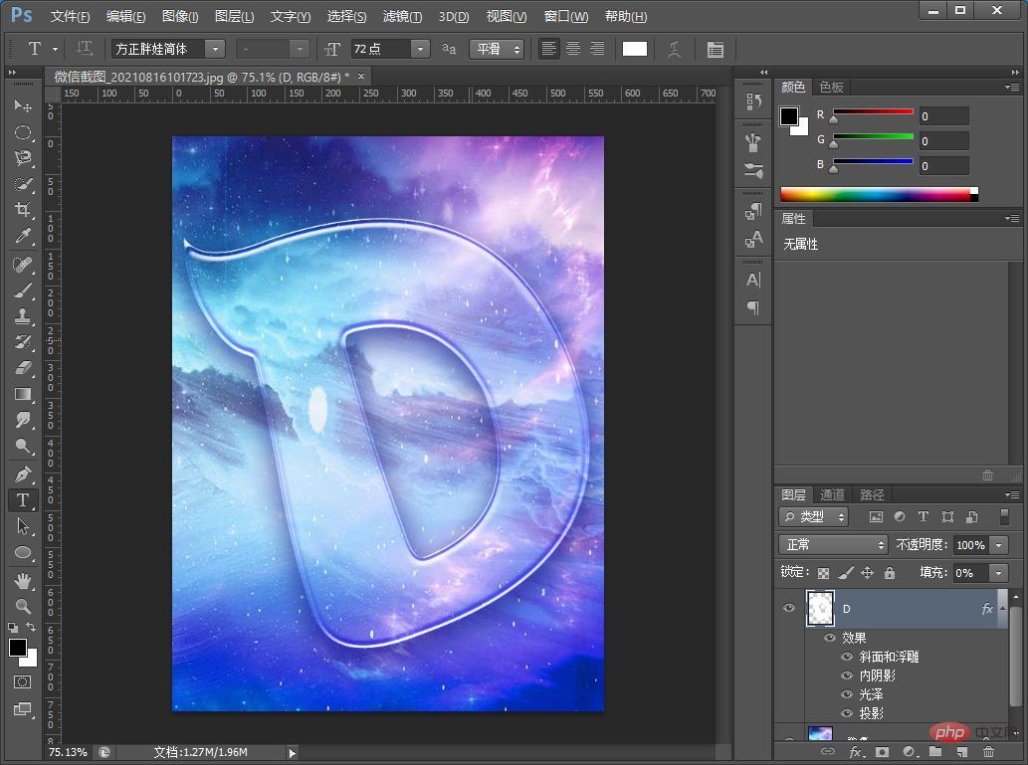The height and width of the screenshot is (765, 1028).
Task: Select the Crop tool
Action: point(23,210)
